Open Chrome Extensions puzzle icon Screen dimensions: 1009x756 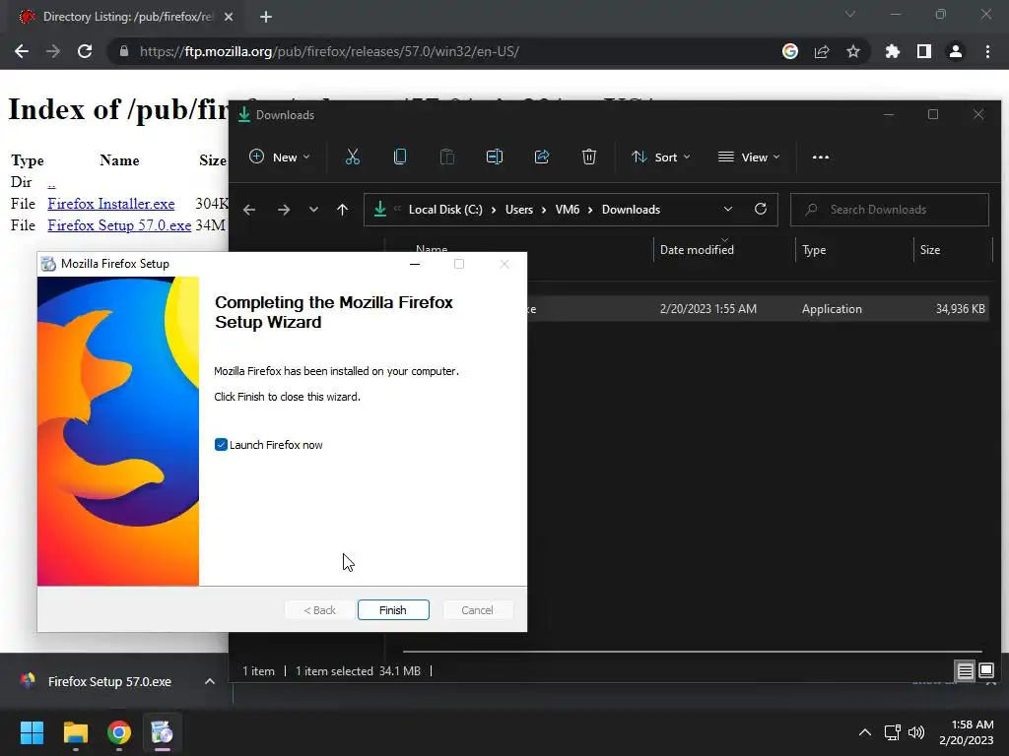point(892,51)
